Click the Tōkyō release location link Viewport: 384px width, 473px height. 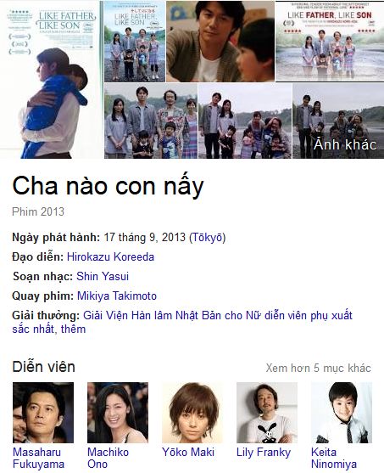point(207,238)
